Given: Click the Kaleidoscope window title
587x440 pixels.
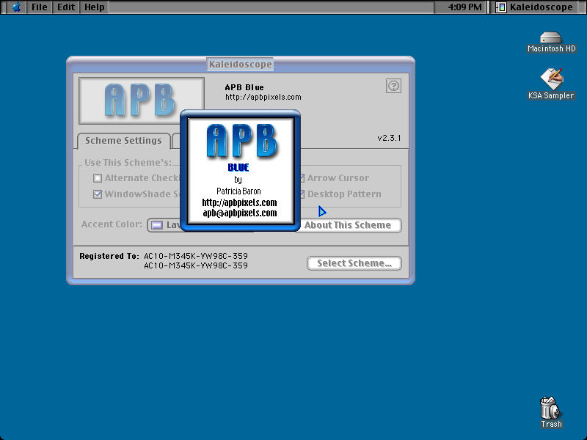Looking at the screenshot, I should (x=241, y=64).
